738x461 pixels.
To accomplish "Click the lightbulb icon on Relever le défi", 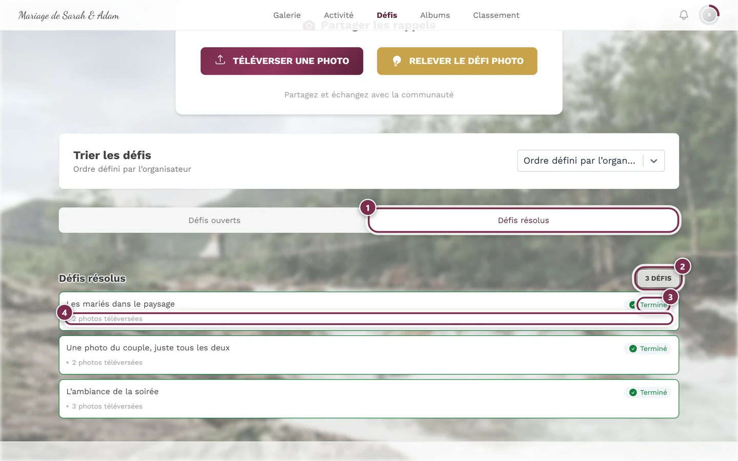I will tap(397, 61).
